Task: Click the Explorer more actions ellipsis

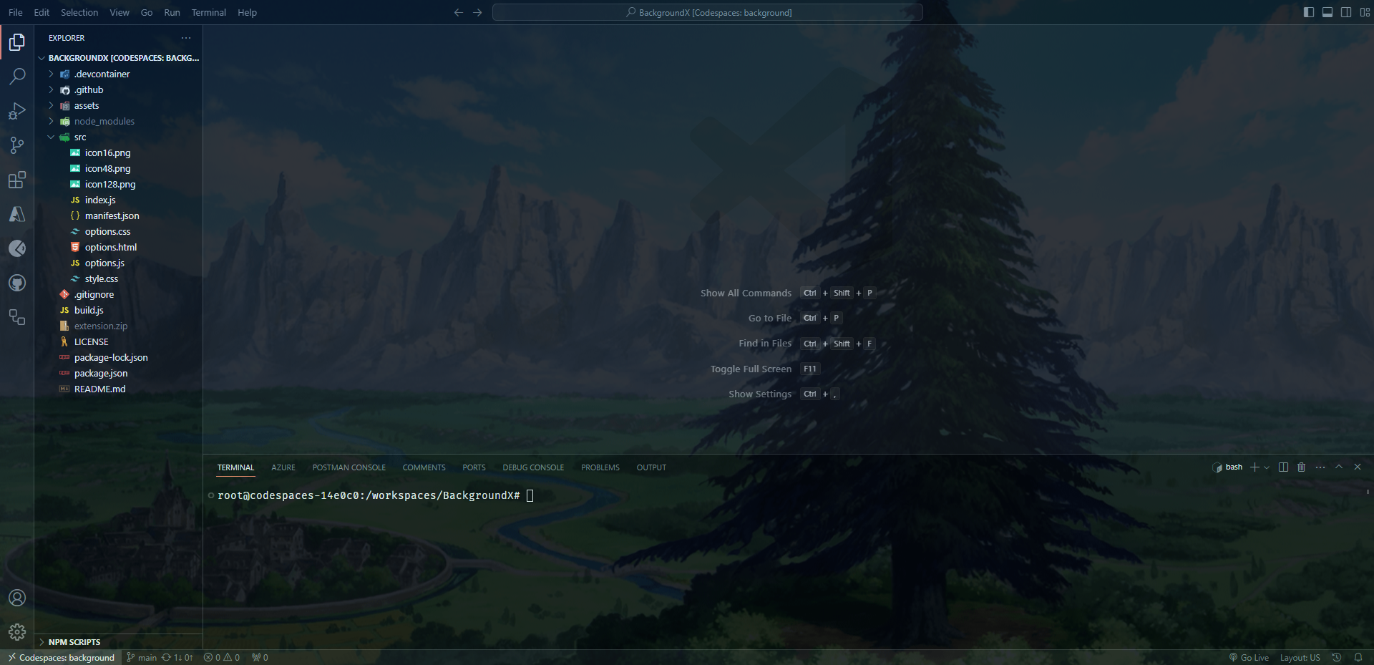Action: coord(186,38)
